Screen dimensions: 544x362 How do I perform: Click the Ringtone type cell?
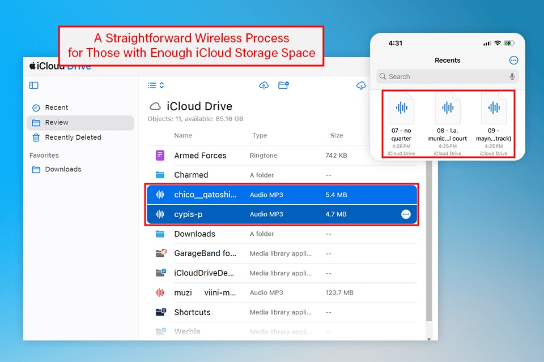(x=263, y=156)
